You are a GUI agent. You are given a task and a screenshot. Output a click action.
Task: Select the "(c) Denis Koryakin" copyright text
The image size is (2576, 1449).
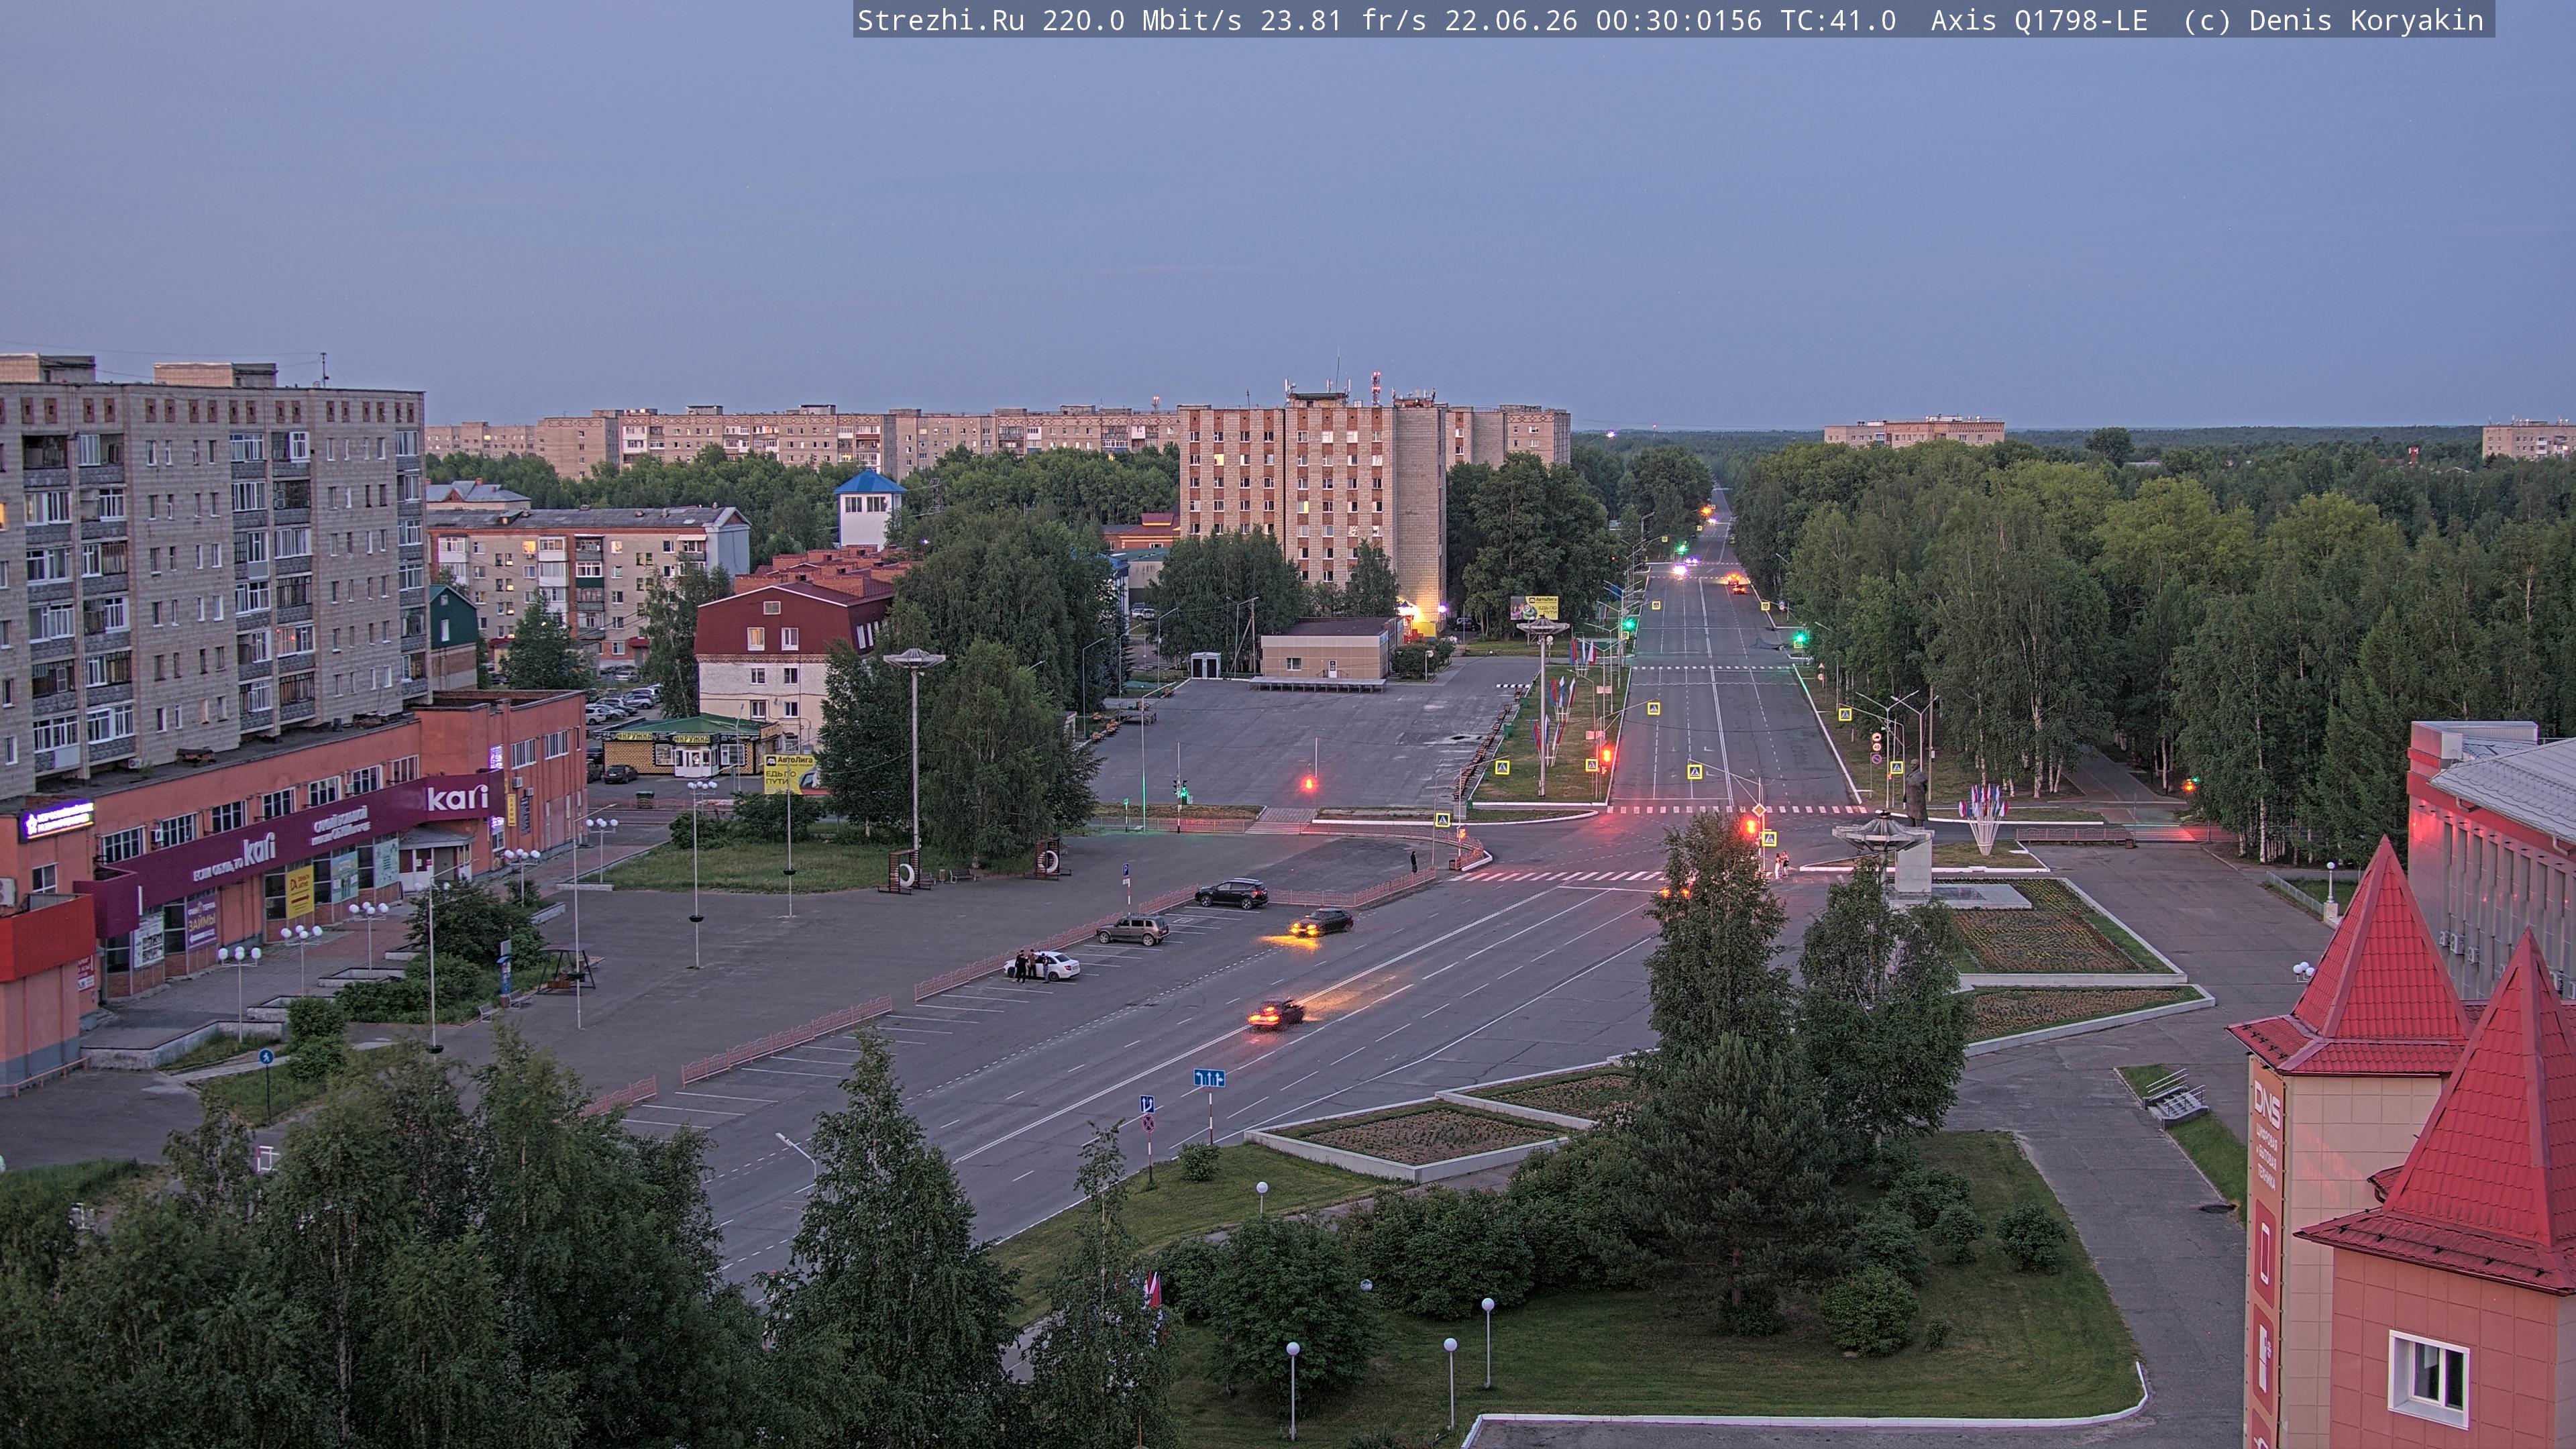point(2333,21)
